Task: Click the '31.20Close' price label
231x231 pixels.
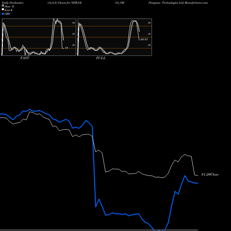Action: [x=210, y=175]
